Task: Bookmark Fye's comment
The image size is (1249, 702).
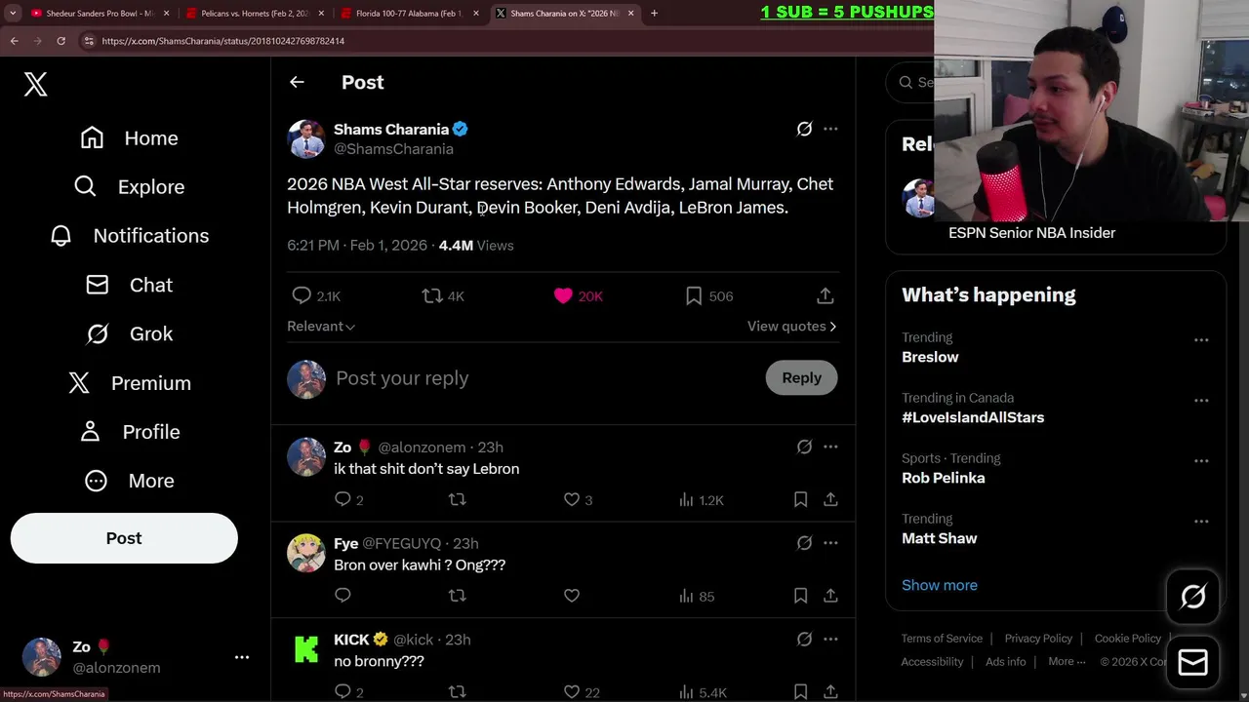Action: pos(800,595)
